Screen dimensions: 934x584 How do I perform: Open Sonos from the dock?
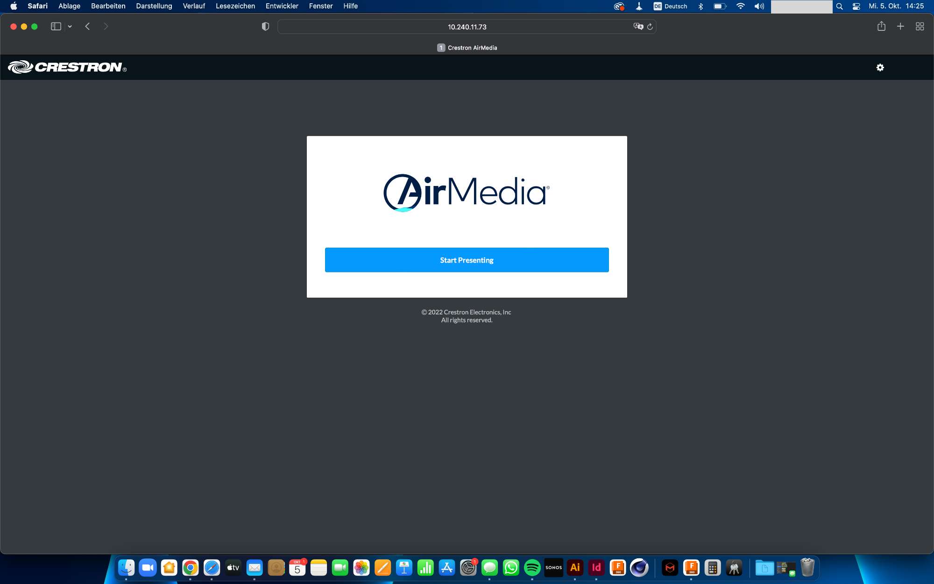click(554, 568)
